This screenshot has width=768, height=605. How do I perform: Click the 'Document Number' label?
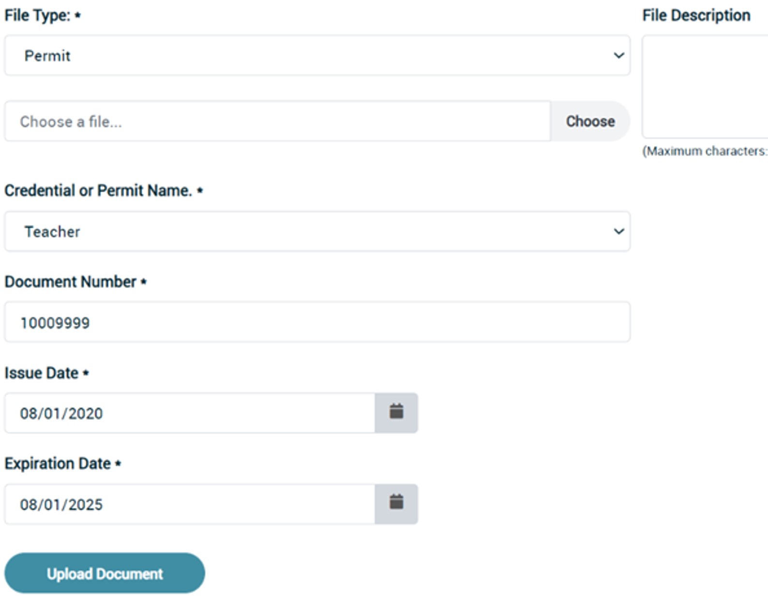71,282
